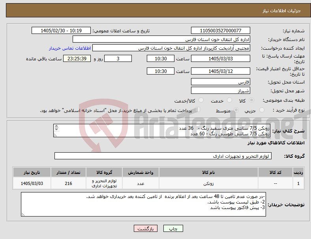Click the توضیحات خریدار notes text area
The width and height of the screenshot is (311, 239).
[143, 204]
